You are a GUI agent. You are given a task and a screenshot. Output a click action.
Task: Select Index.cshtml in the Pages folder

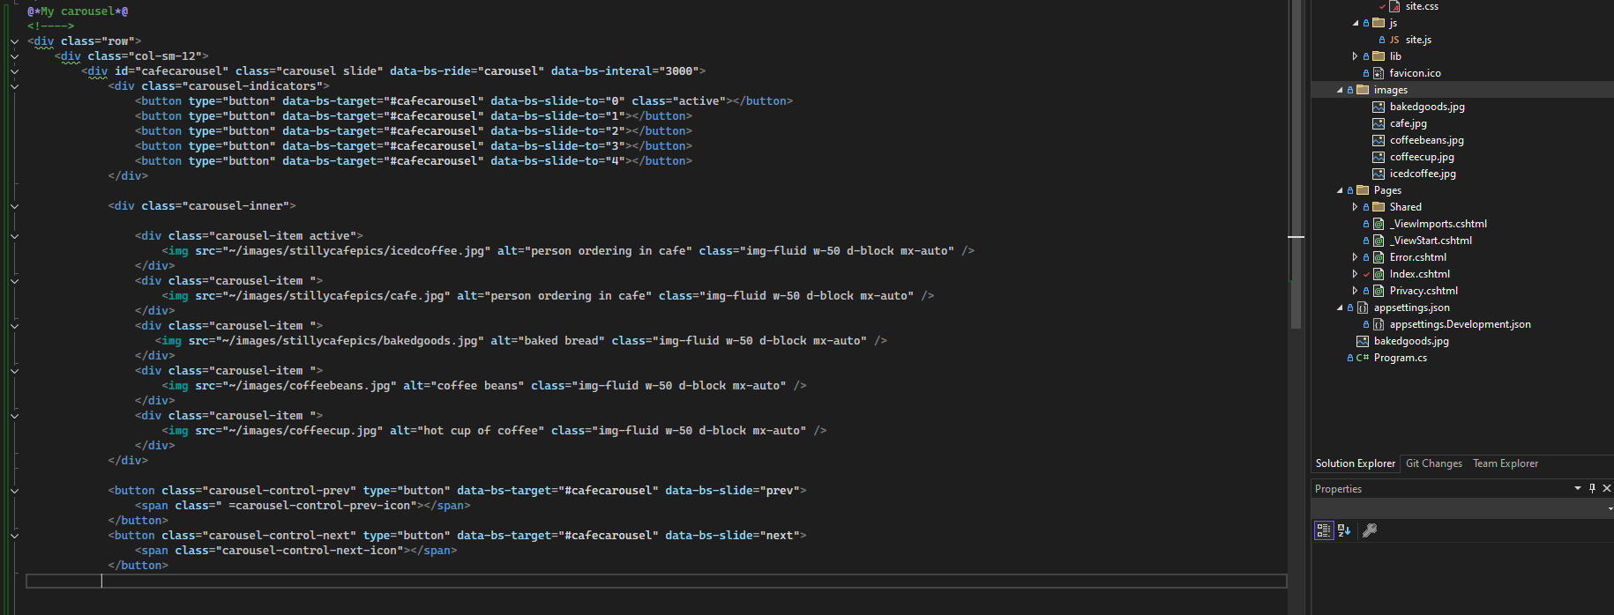(1419, 274)
